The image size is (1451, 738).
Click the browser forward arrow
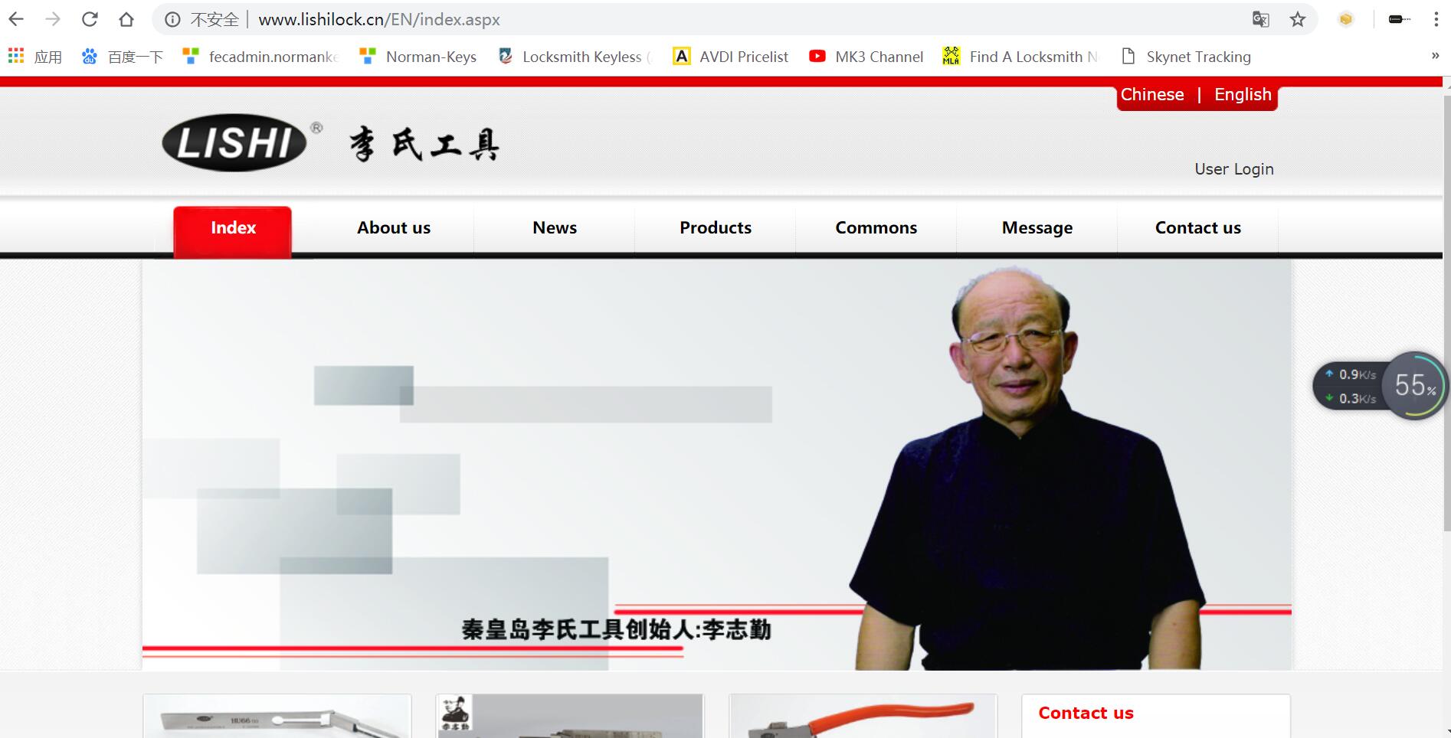coord(52,19)
